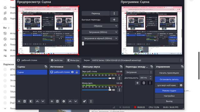Toggle visibility of рабочий столик source

pos(72,72)
